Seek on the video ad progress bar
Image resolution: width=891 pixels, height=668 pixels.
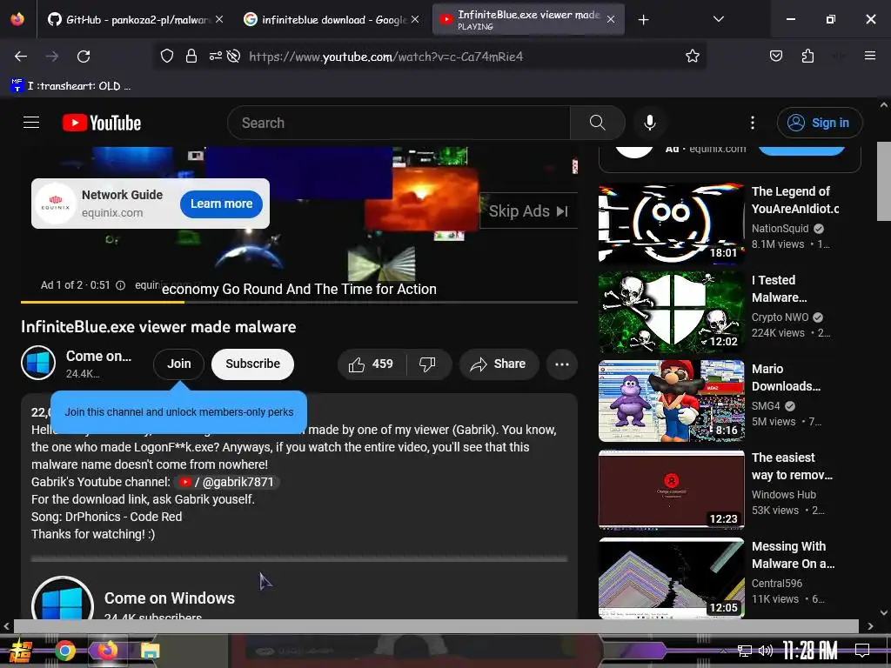(x=299, y=302)
